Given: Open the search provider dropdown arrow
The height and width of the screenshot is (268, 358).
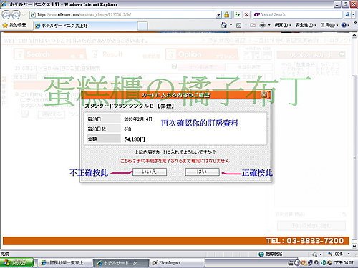Looking at the screenshot, I should tap(353, 15).
